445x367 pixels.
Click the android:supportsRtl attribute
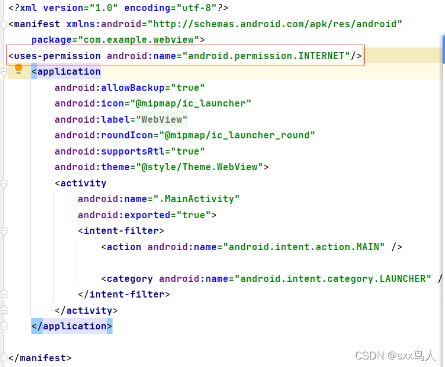tap(110, 151)
